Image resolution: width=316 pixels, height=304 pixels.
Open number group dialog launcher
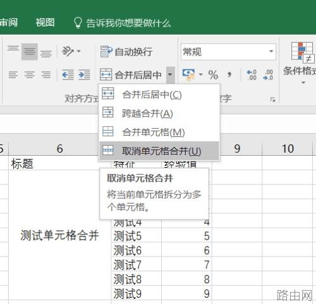(273, 99)
